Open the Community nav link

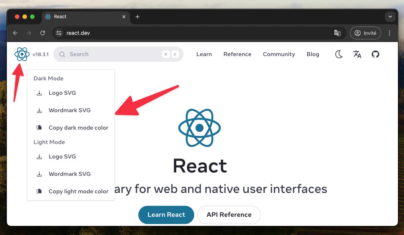[x=279, y=54]
